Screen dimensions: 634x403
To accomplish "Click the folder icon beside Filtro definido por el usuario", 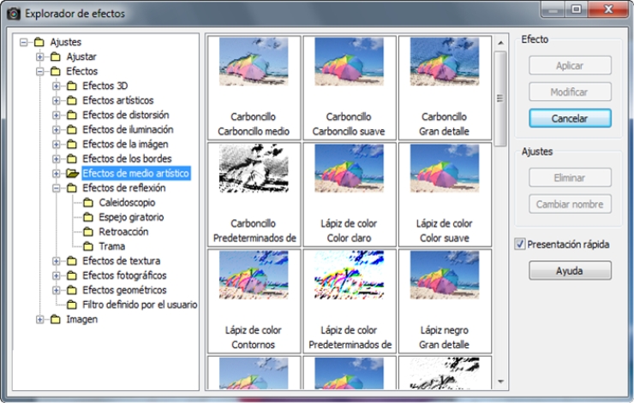I will coord(72,305).
